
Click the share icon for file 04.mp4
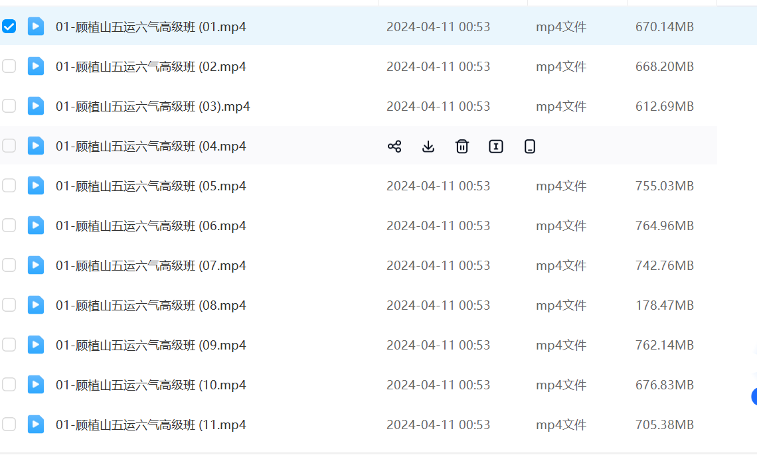point(394,147)
